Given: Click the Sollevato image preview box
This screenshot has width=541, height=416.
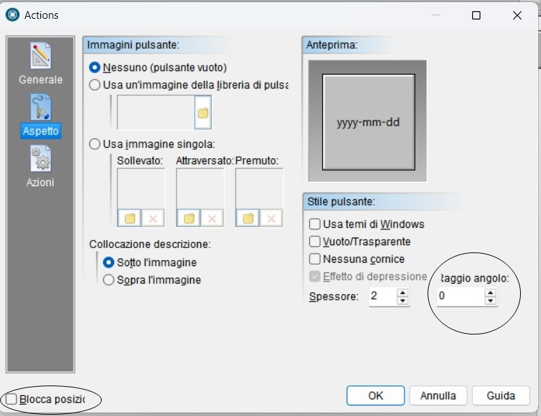Looking at the screenshot, I should (141, 189).
